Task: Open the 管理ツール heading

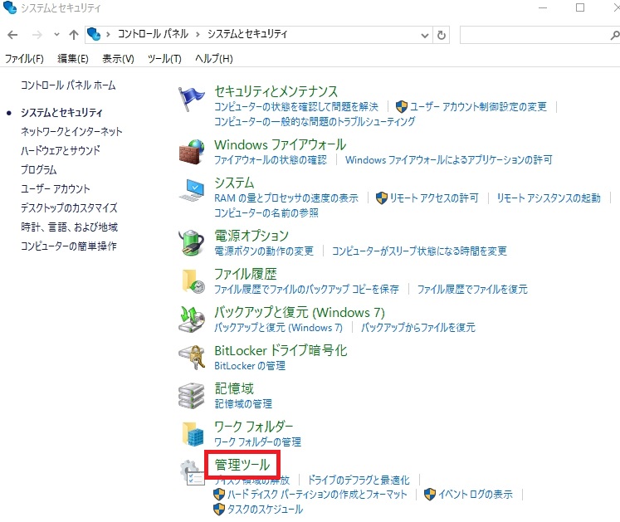Action: (242, 465)
